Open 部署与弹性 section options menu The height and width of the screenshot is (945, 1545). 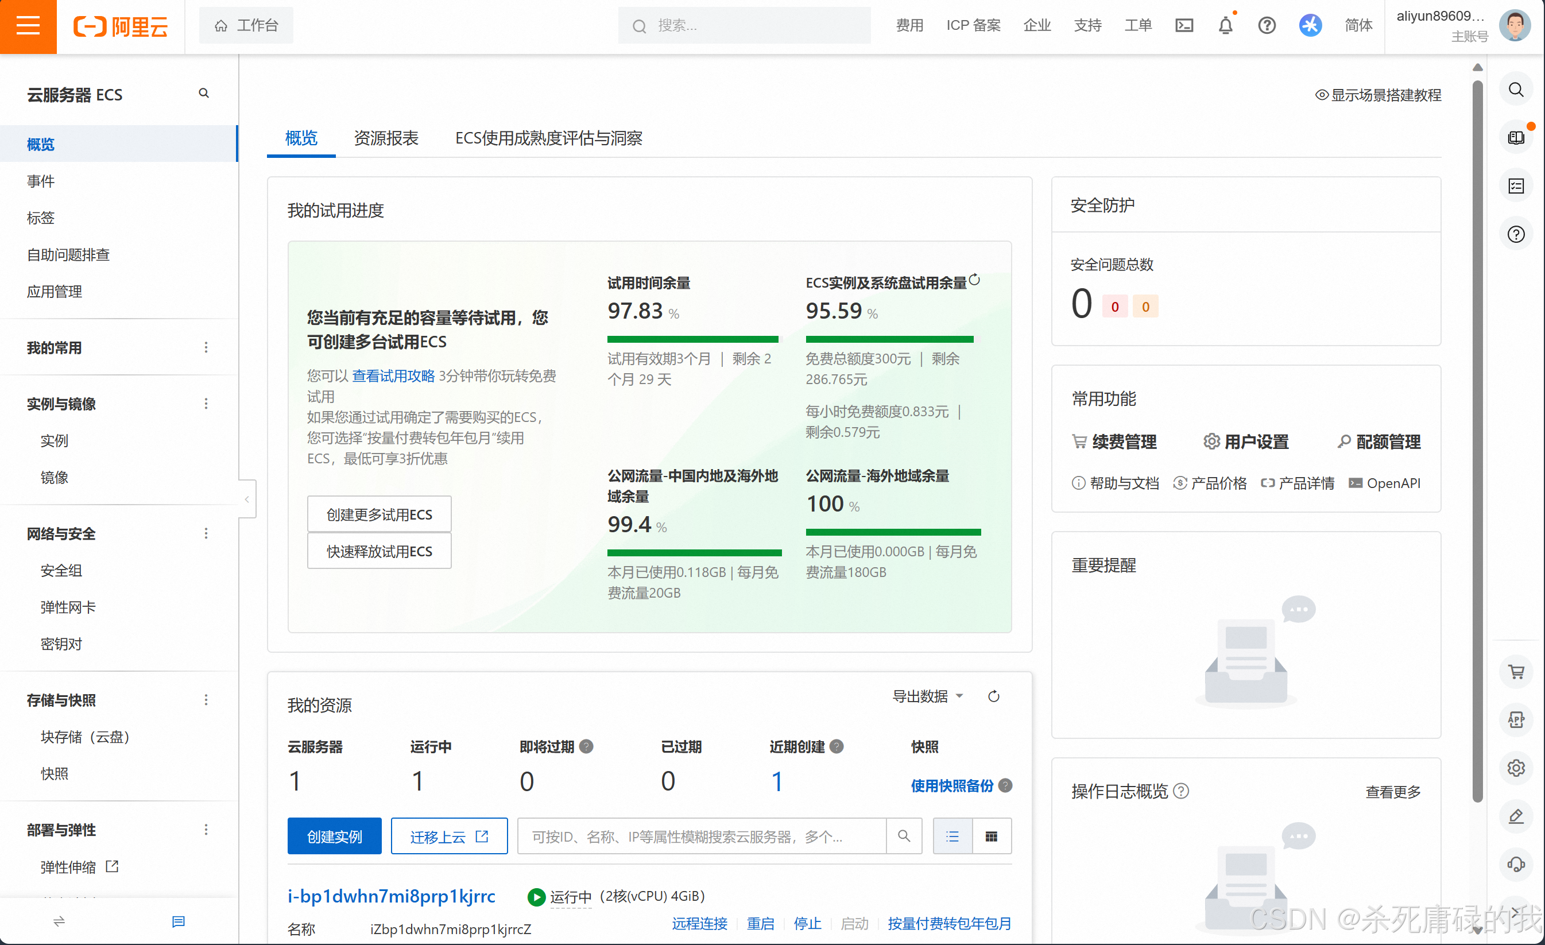coord(206,830)
